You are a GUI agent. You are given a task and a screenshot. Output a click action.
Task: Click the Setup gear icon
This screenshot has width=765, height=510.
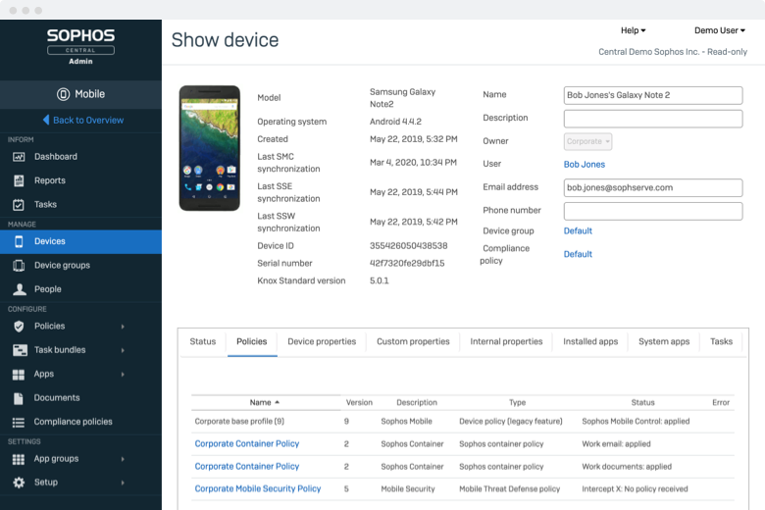coord(18,483)
